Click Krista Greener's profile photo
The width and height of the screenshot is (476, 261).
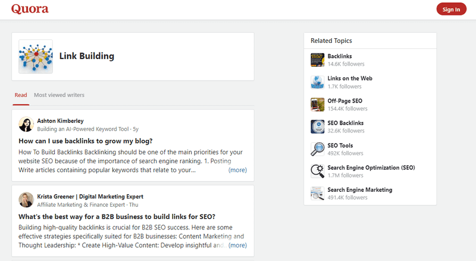26,200
